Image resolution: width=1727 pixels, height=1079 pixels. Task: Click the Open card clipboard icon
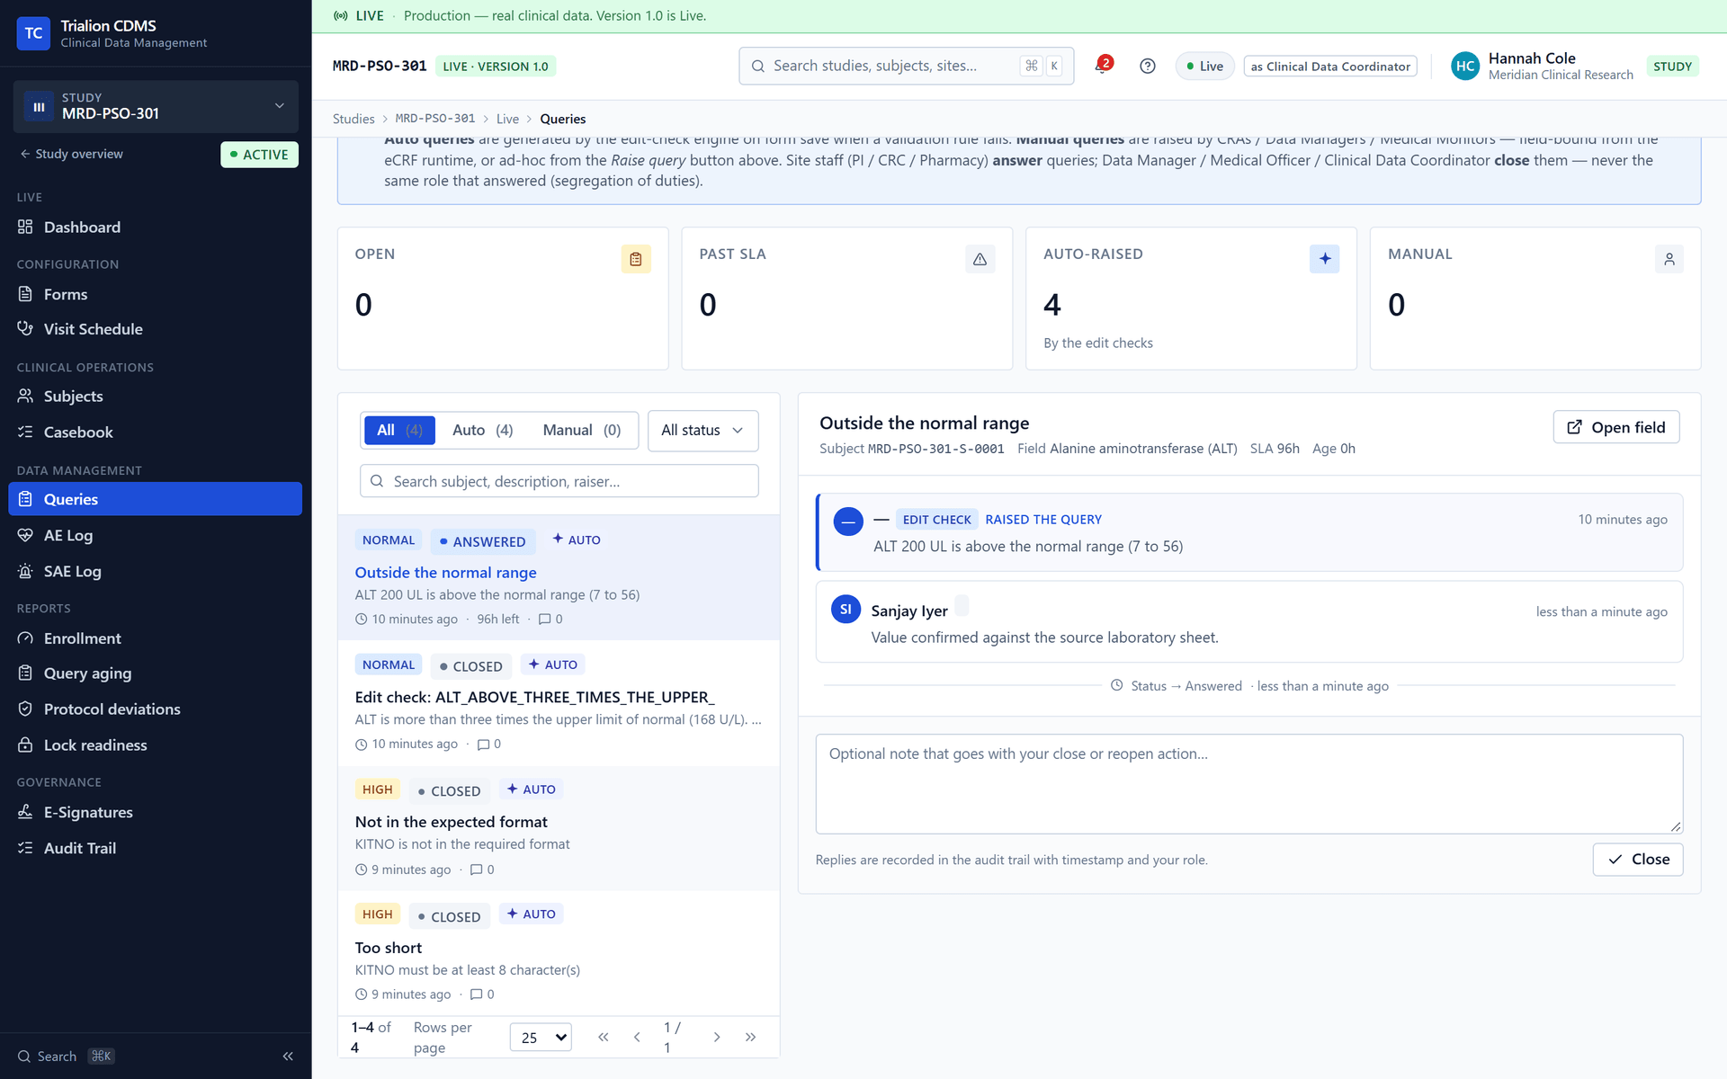point(636,259)
